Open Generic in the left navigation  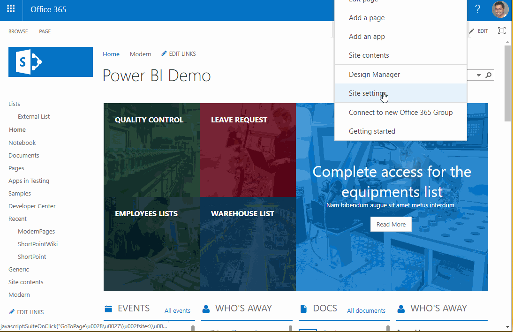pos(19,269)
